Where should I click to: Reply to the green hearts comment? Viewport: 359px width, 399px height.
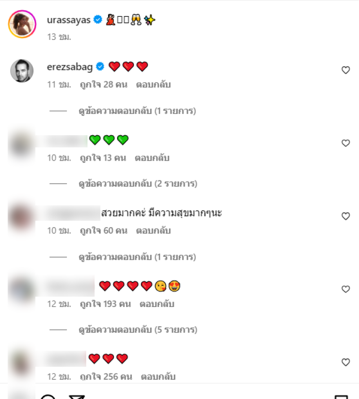(x=152, y=158)
